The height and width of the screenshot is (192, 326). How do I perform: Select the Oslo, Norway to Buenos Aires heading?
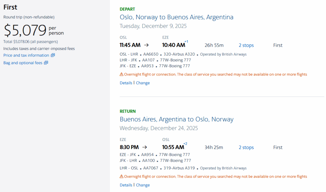point(176,17)
